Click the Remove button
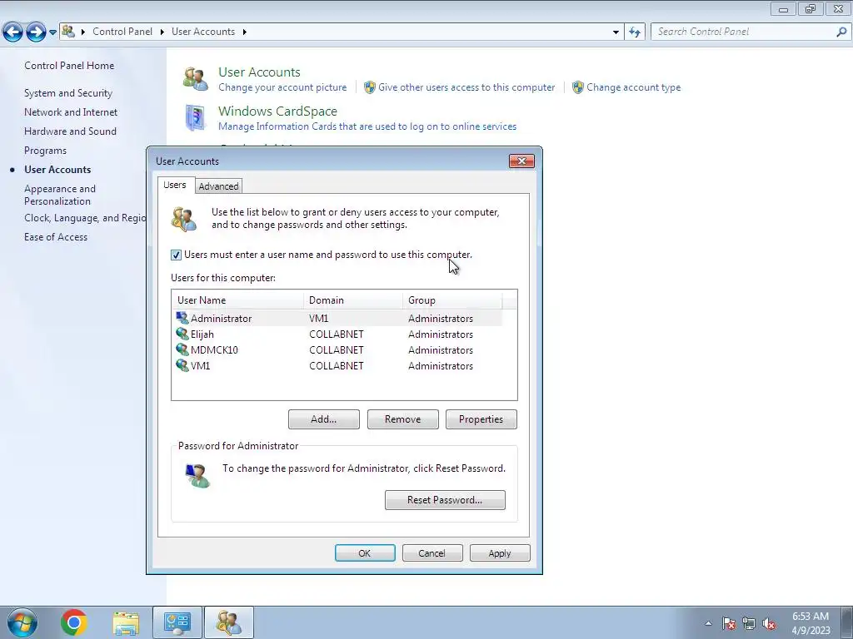 [402, 419]
